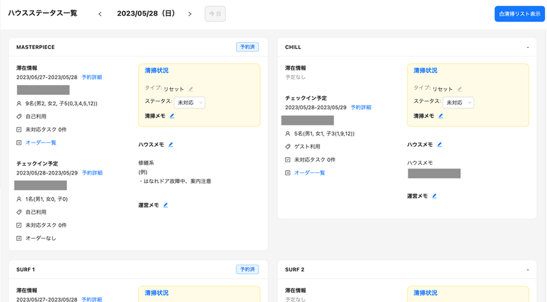Click はなれドア故障中、案内注意 memo text
Screen dimensions: 547x302
[x=175, y=181]
